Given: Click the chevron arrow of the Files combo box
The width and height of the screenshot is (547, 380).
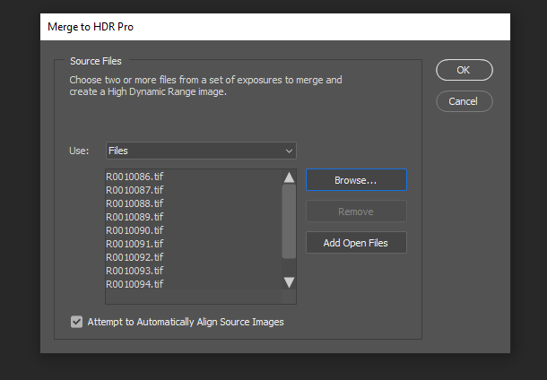Looking at the screenshot, I should pos(289,151).
